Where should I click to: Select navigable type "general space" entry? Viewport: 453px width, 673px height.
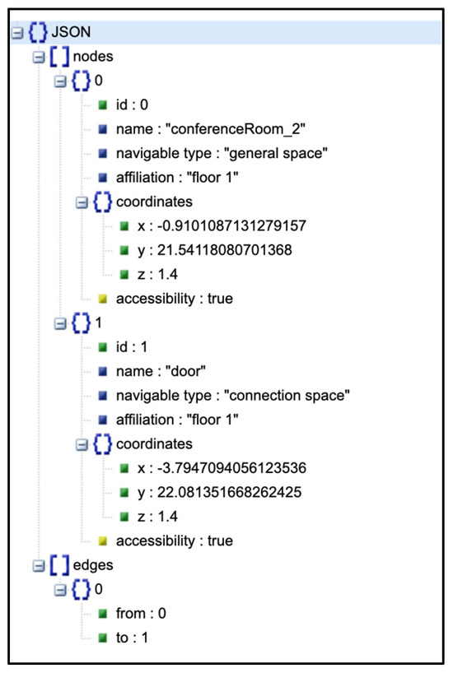coord(222,154)
